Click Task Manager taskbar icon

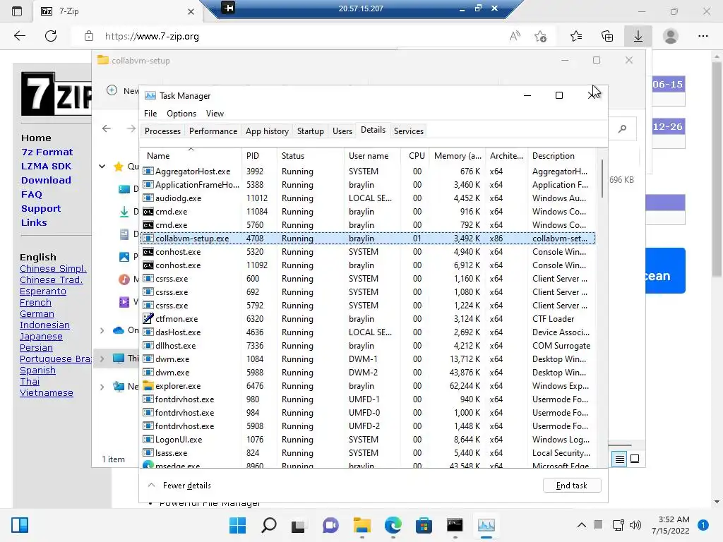[x=486, y=525]
